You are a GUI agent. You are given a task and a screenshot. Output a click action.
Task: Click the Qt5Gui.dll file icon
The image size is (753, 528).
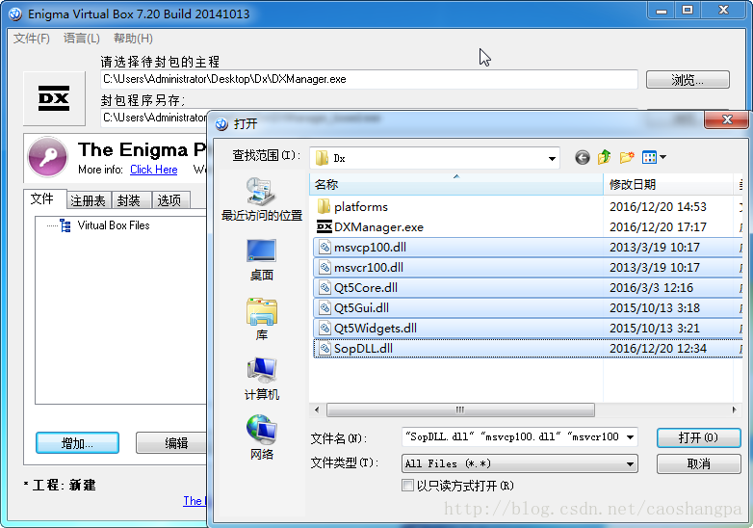point(325,307)
